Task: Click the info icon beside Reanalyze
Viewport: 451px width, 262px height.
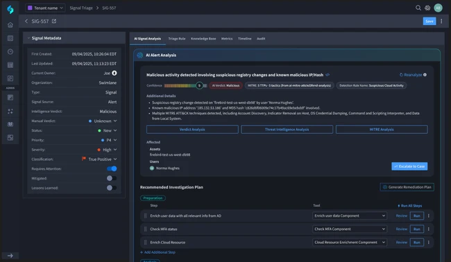Action: pyautogui.click(x=425, y=75)
